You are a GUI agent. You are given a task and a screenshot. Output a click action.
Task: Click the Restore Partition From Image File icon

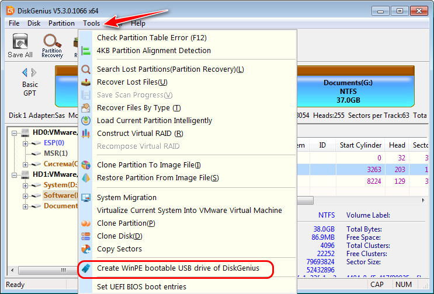(x=86, y=178)
